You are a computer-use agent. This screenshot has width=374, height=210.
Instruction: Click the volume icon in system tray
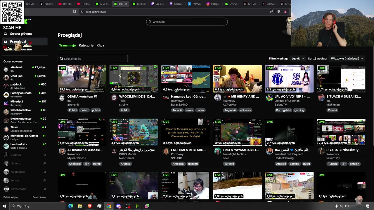(x=341, y=206)
